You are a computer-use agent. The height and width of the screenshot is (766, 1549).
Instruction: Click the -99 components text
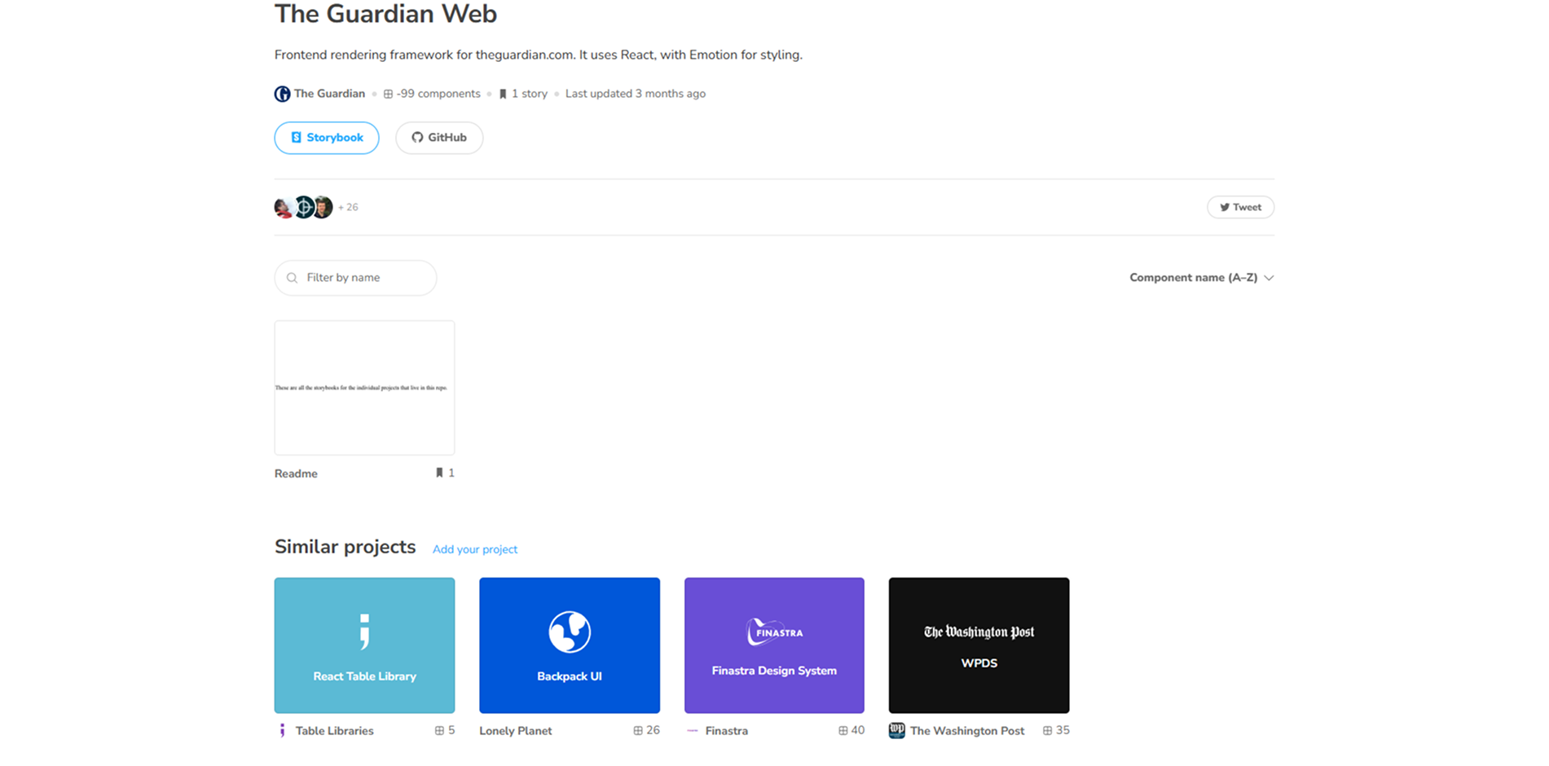click(438, 94)
